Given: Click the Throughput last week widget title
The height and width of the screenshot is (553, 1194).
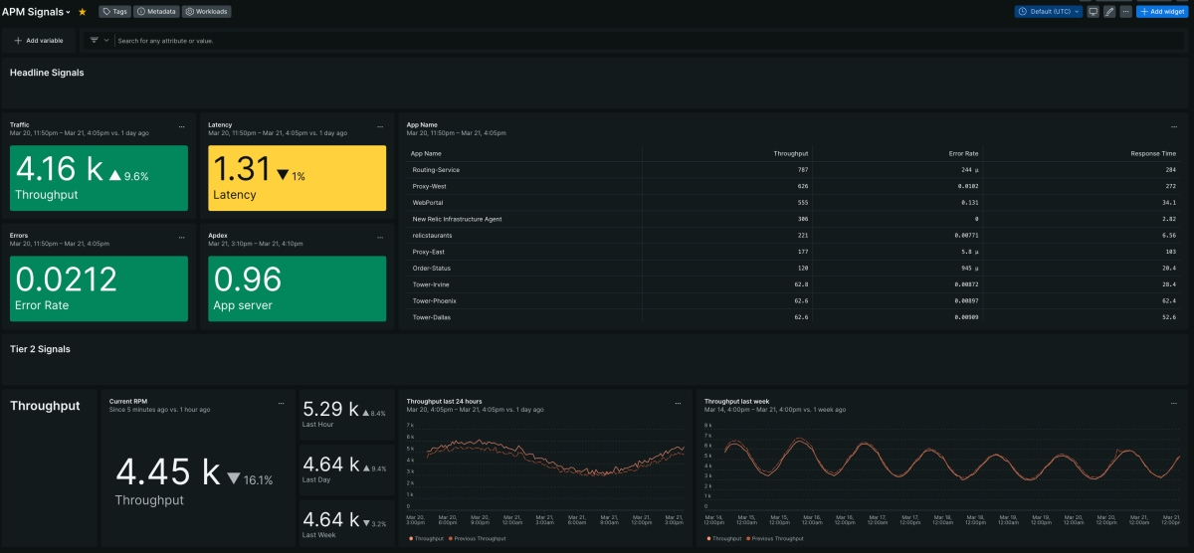Looking at the screenshot, I should point(737,402).
